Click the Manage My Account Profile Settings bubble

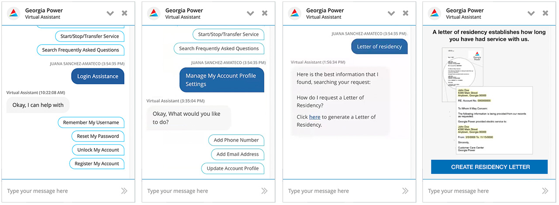[x=222, y=80]
